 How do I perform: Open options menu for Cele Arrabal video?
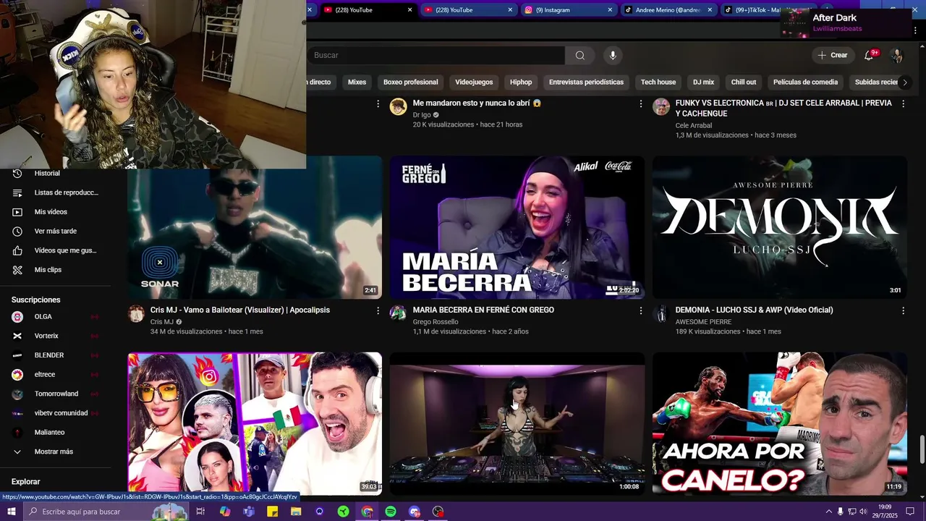[x=903, y=104]
